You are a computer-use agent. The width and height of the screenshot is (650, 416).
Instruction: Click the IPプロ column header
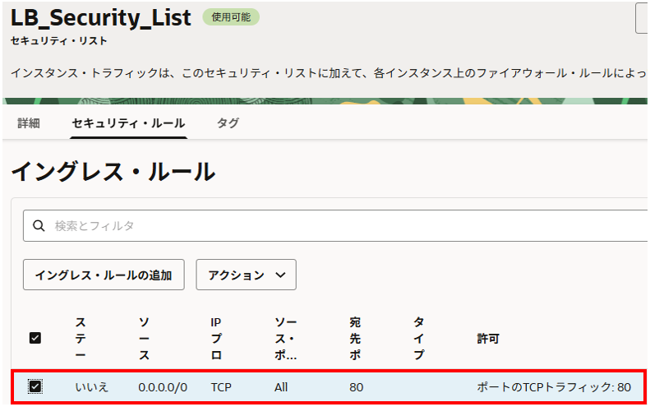pyautogui.click(x=215, y=338)
